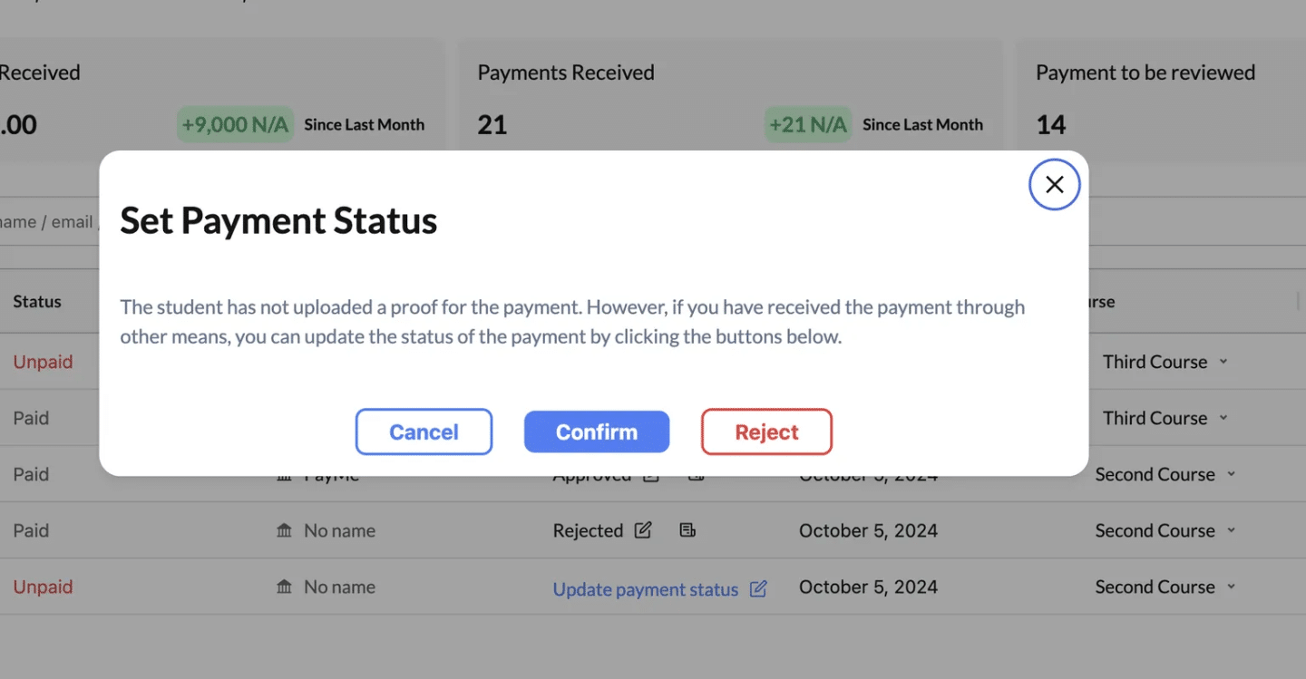Click the Payments Received card title
This screenshot has width=1306, height=679.
(566, 73)
